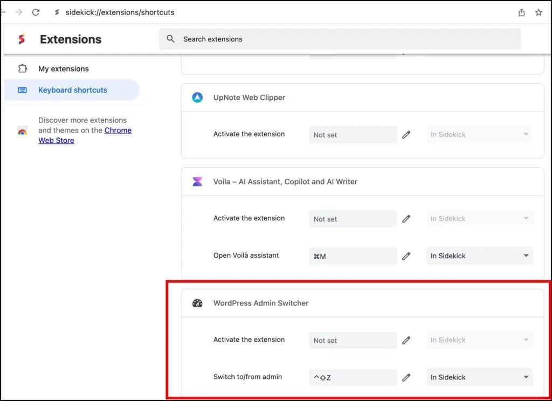Viewport: 552px width, 401px height.
Task: Open In Sidekick dropdown for Switch to/from admin
Action: [479, 377]
